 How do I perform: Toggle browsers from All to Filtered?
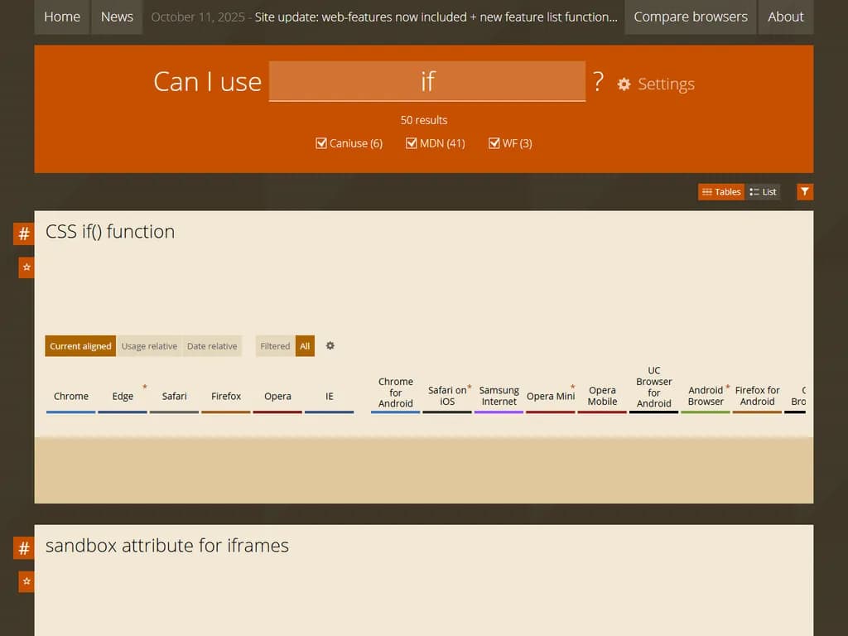[274, 345]
